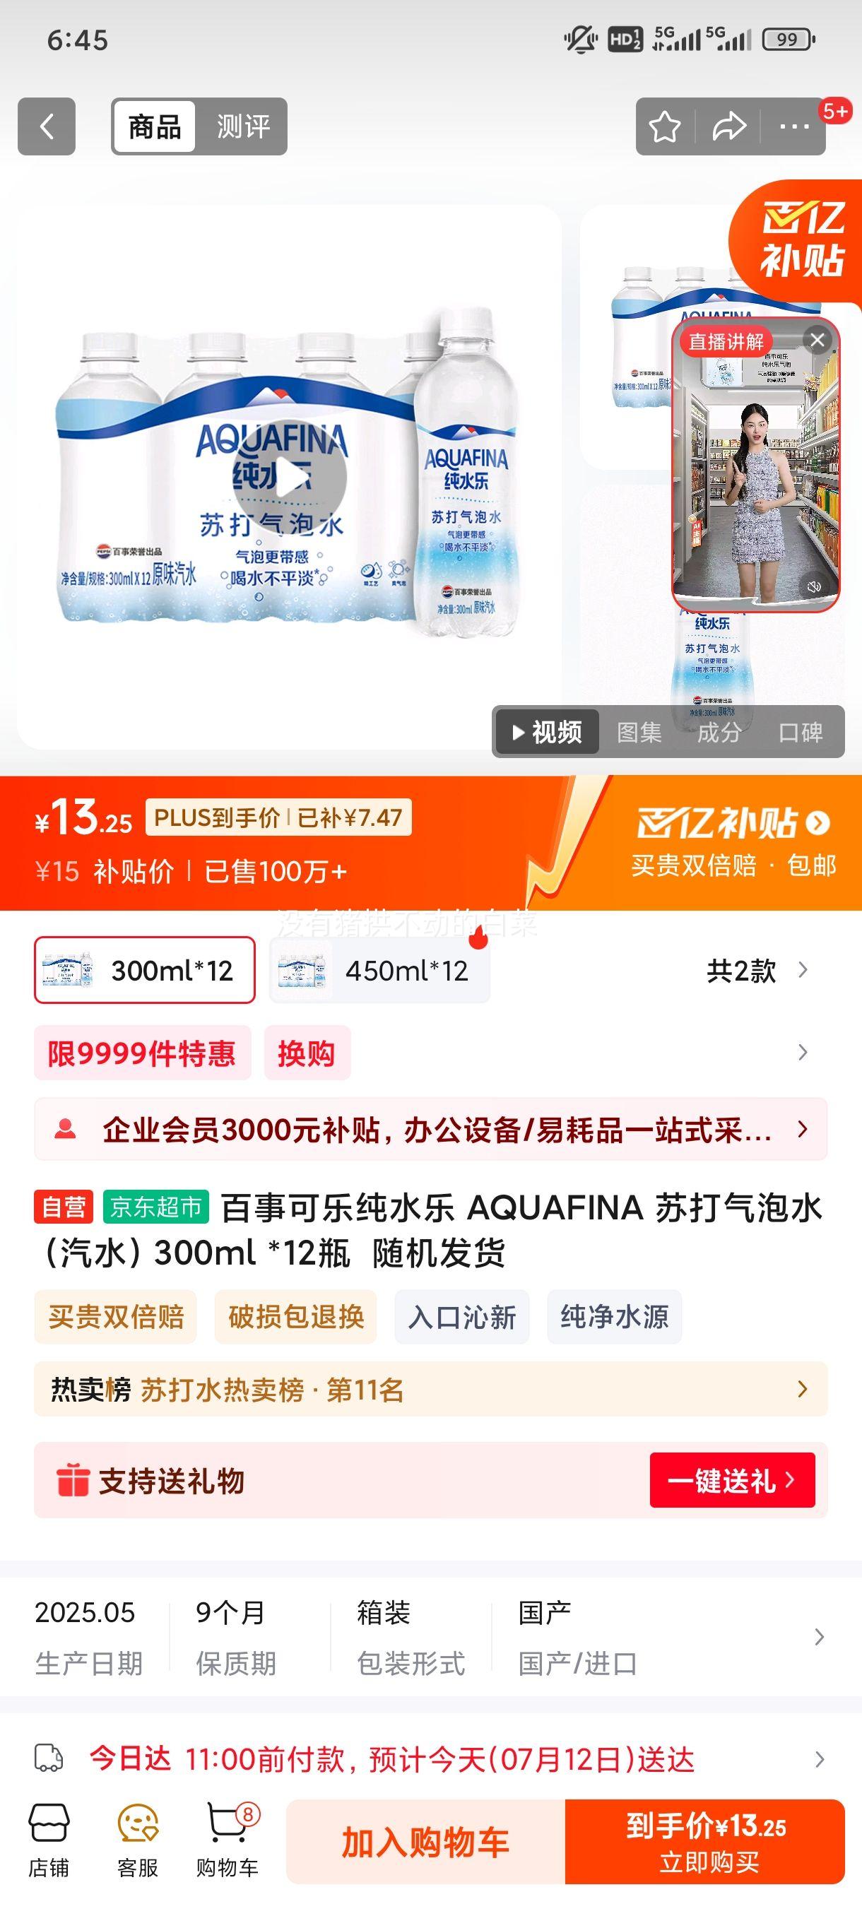The height and width of the screenshot is (1916, 862).
Task: Select the 300ml*12 option
Action: [145, 970]
